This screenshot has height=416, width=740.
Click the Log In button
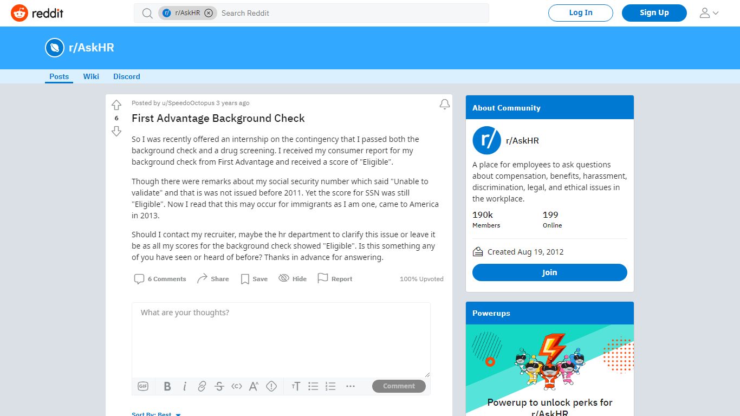(581, 13)
